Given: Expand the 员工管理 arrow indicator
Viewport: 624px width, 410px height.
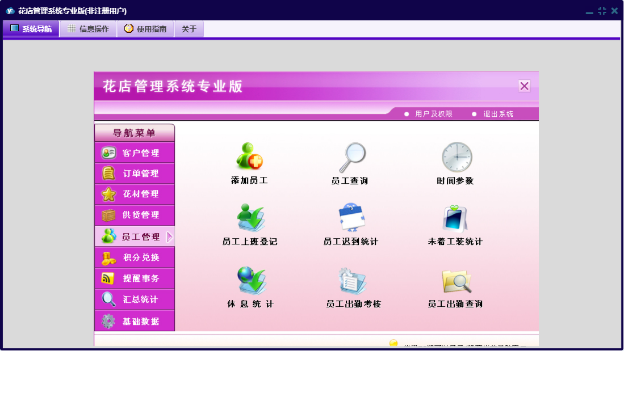Looking at the screenshot, I should coord(170,237).
